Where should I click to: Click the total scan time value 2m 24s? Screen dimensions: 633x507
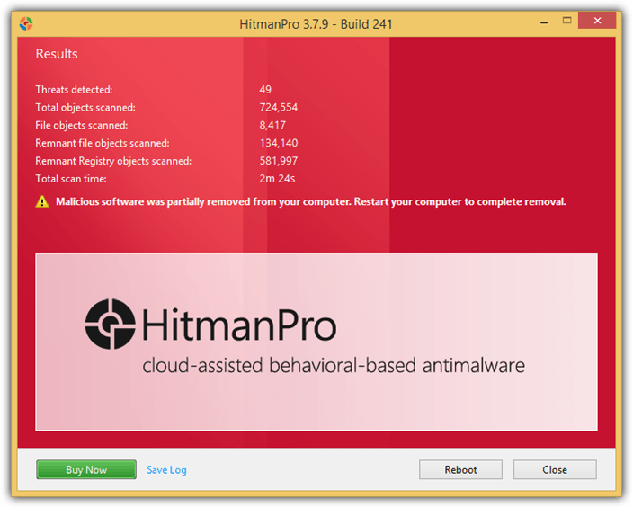[x=277, y=179]
